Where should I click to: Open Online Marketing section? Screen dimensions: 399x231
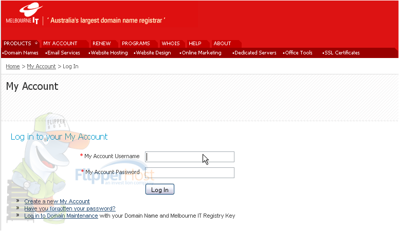[202, 52]
